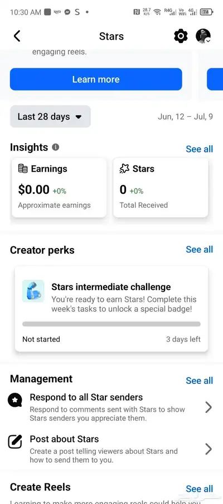The height and width of the screenshot is (504, 223).
Task: Tap the back arrow icon
Action: tap(17, 36)
